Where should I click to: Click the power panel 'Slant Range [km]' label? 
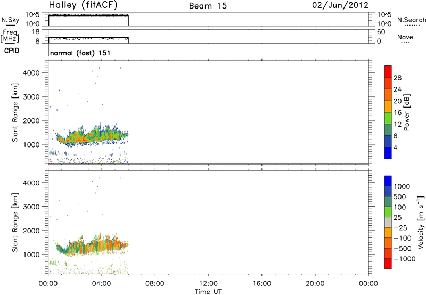click(x=15, y=112)
